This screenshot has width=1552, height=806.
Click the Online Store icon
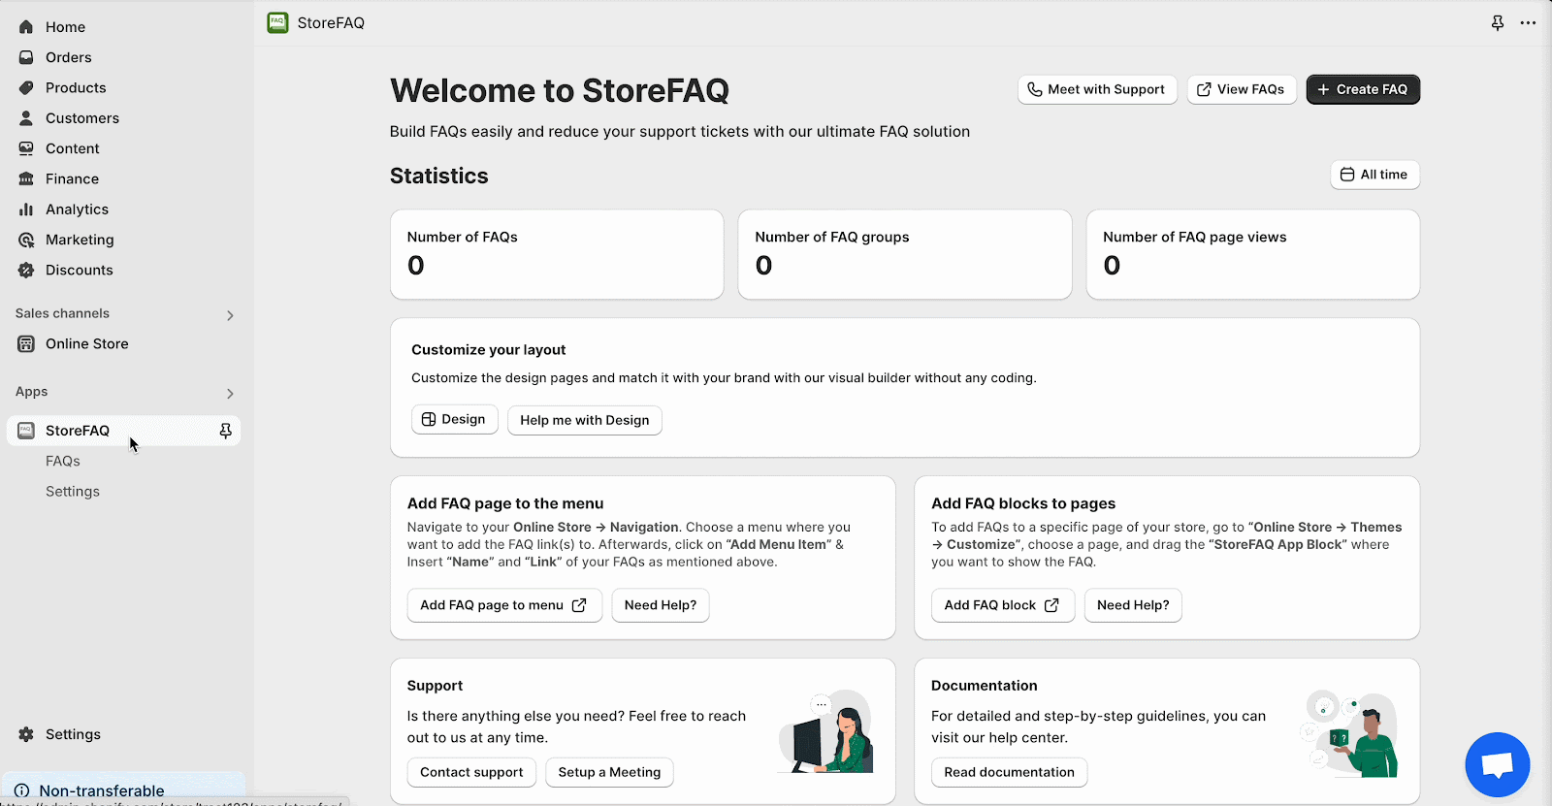[x=26, y=343]
